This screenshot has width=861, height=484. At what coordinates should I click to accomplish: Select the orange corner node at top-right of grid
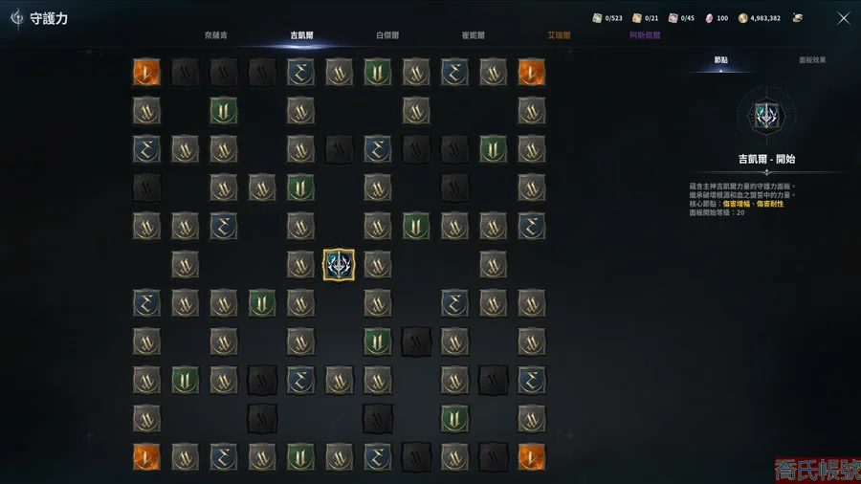coord(531,73)
